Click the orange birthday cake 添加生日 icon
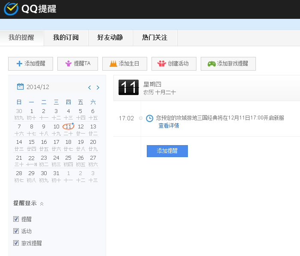 (x=113, y=63)
